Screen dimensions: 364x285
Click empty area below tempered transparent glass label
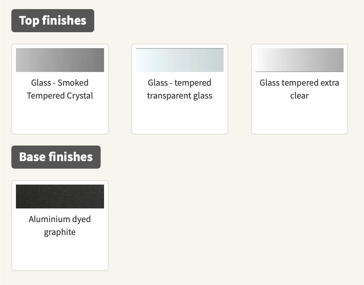tap(179, 117)
